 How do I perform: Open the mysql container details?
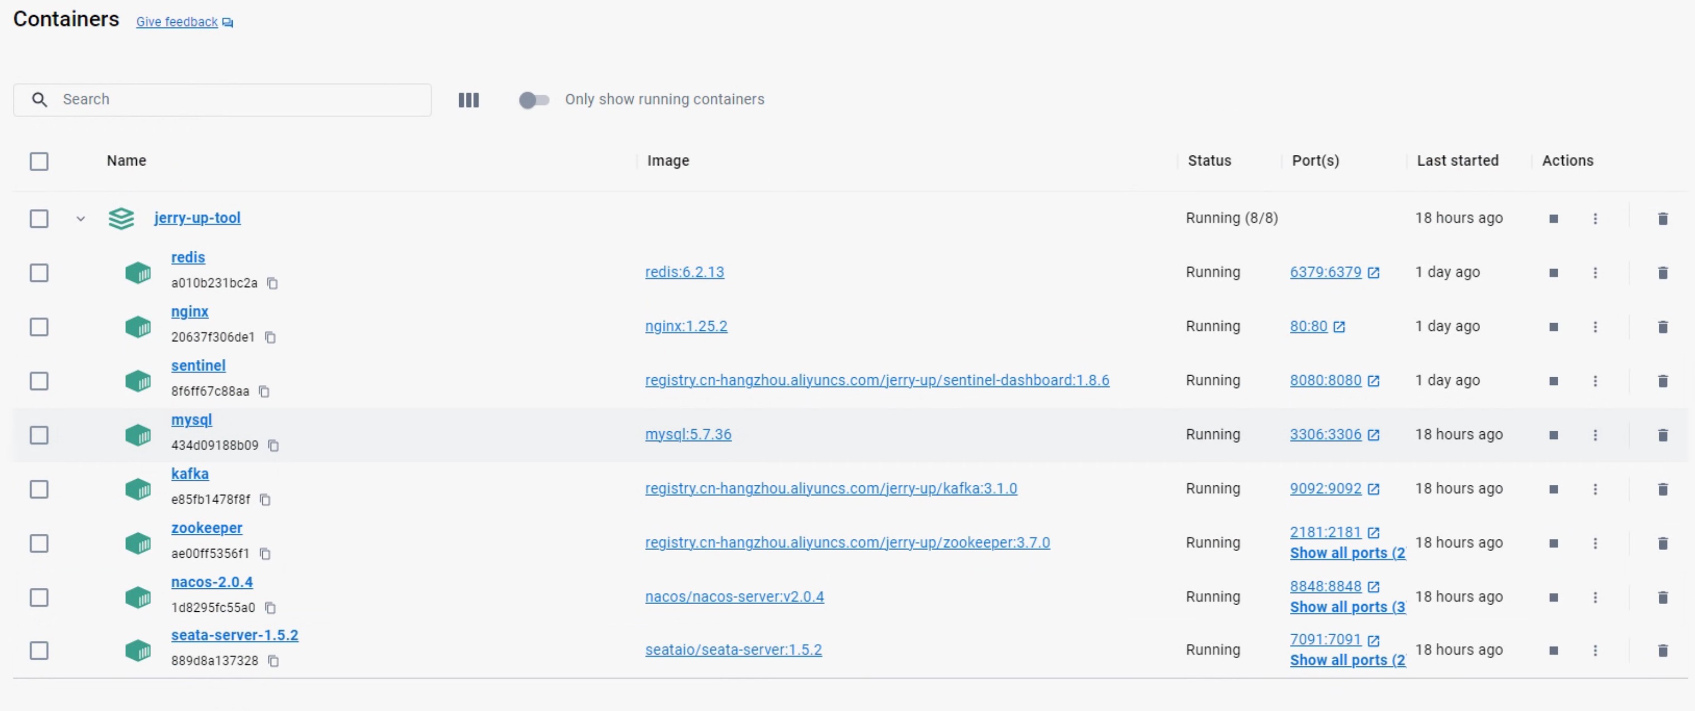(x=191, y=420)
